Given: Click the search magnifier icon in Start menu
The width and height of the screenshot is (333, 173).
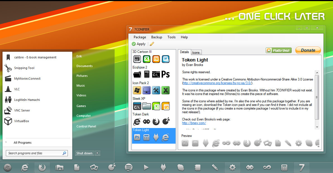Looking at the screenshot, I should tap(64, 153).
